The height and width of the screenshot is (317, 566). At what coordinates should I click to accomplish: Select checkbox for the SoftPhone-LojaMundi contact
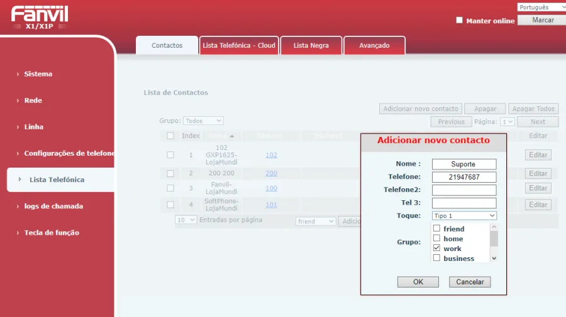click(170, 205)
